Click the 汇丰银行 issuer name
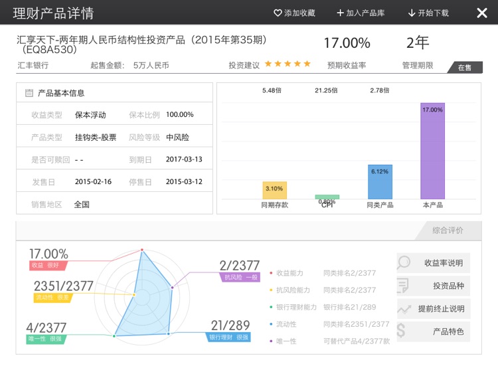Image resolution: width=498 pixels, height=374 pixels. [33, 65]
